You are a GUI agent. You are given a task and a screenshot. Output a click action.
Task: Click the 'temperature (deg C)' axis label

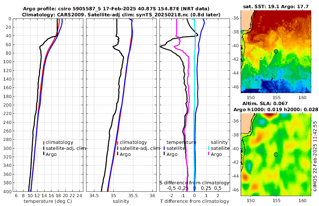tap(48, 201)
